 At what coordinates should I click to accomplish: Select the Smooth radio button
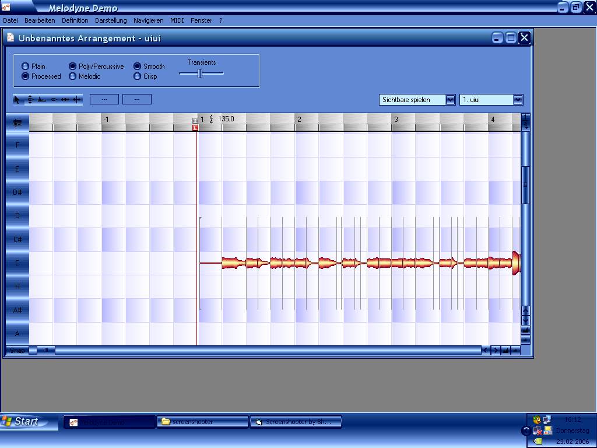coord(138,66)
